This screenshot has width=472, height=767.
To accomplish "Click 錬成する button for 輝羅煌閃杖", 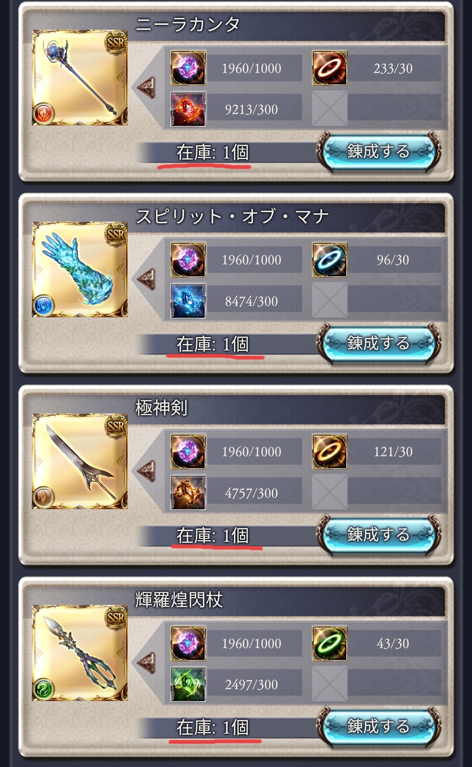I will tap(378, 726).
